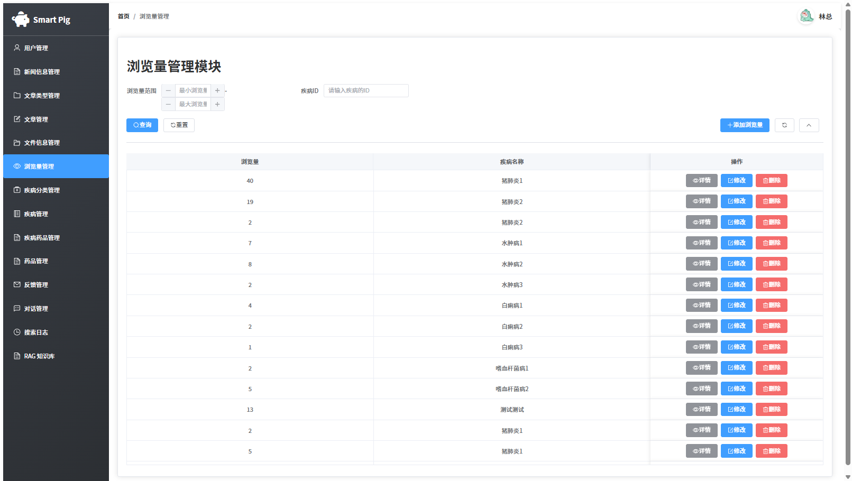Viewport: 852px width, 481px height.
Task: Click 删除 for the 测试测试 row
Action: click(x=772, y=409)
